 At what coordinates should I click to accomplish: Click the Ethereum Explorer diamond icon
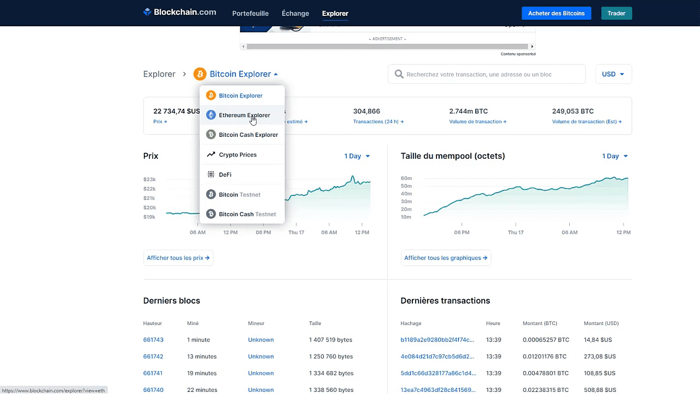point(211,115)
